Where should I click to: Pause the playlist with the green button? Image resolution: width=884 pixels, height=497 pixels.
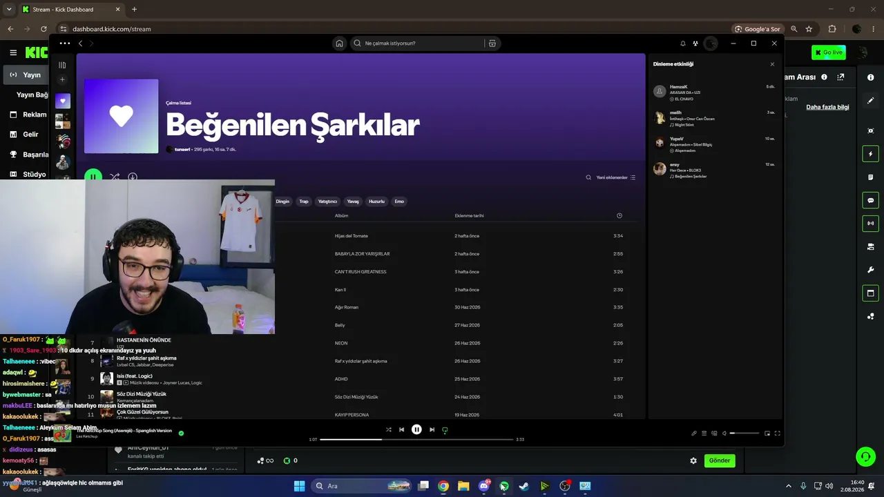93,177
